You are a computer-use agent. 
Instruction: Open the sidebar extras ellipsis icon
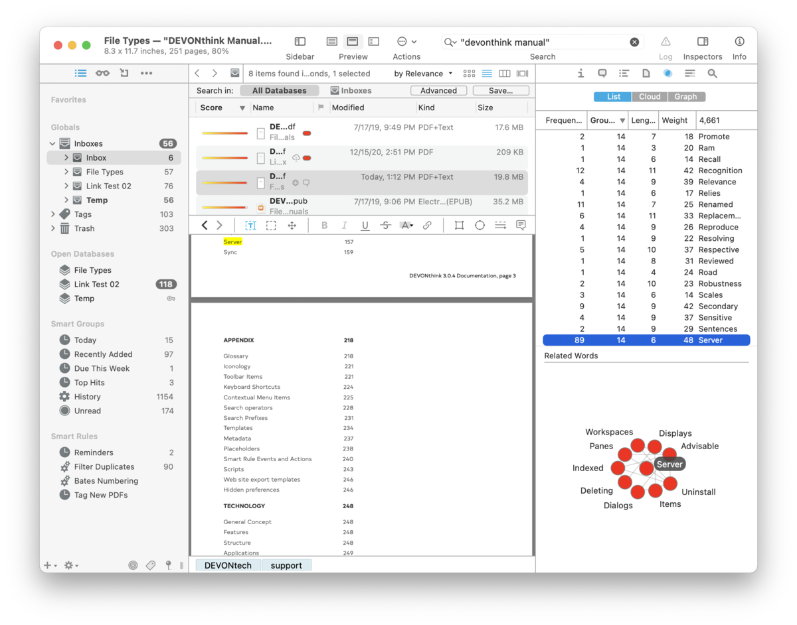tap(146, 73)
